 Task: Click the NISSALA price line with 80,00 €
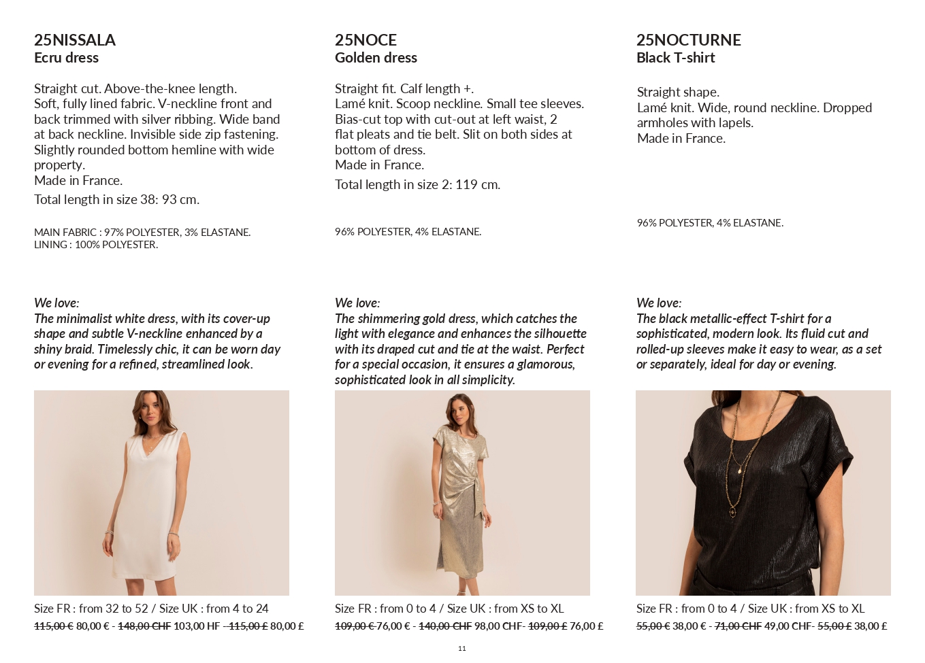[x=169, y=626]
